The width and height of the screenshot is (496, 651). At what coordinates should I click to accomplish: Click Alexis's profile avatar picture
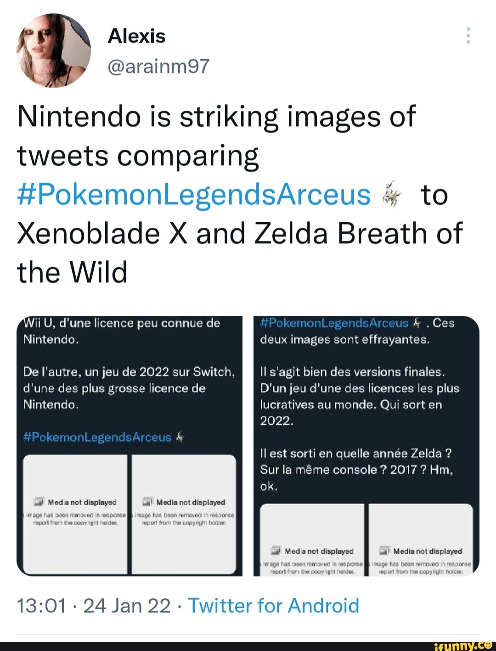tap(53, 50)
